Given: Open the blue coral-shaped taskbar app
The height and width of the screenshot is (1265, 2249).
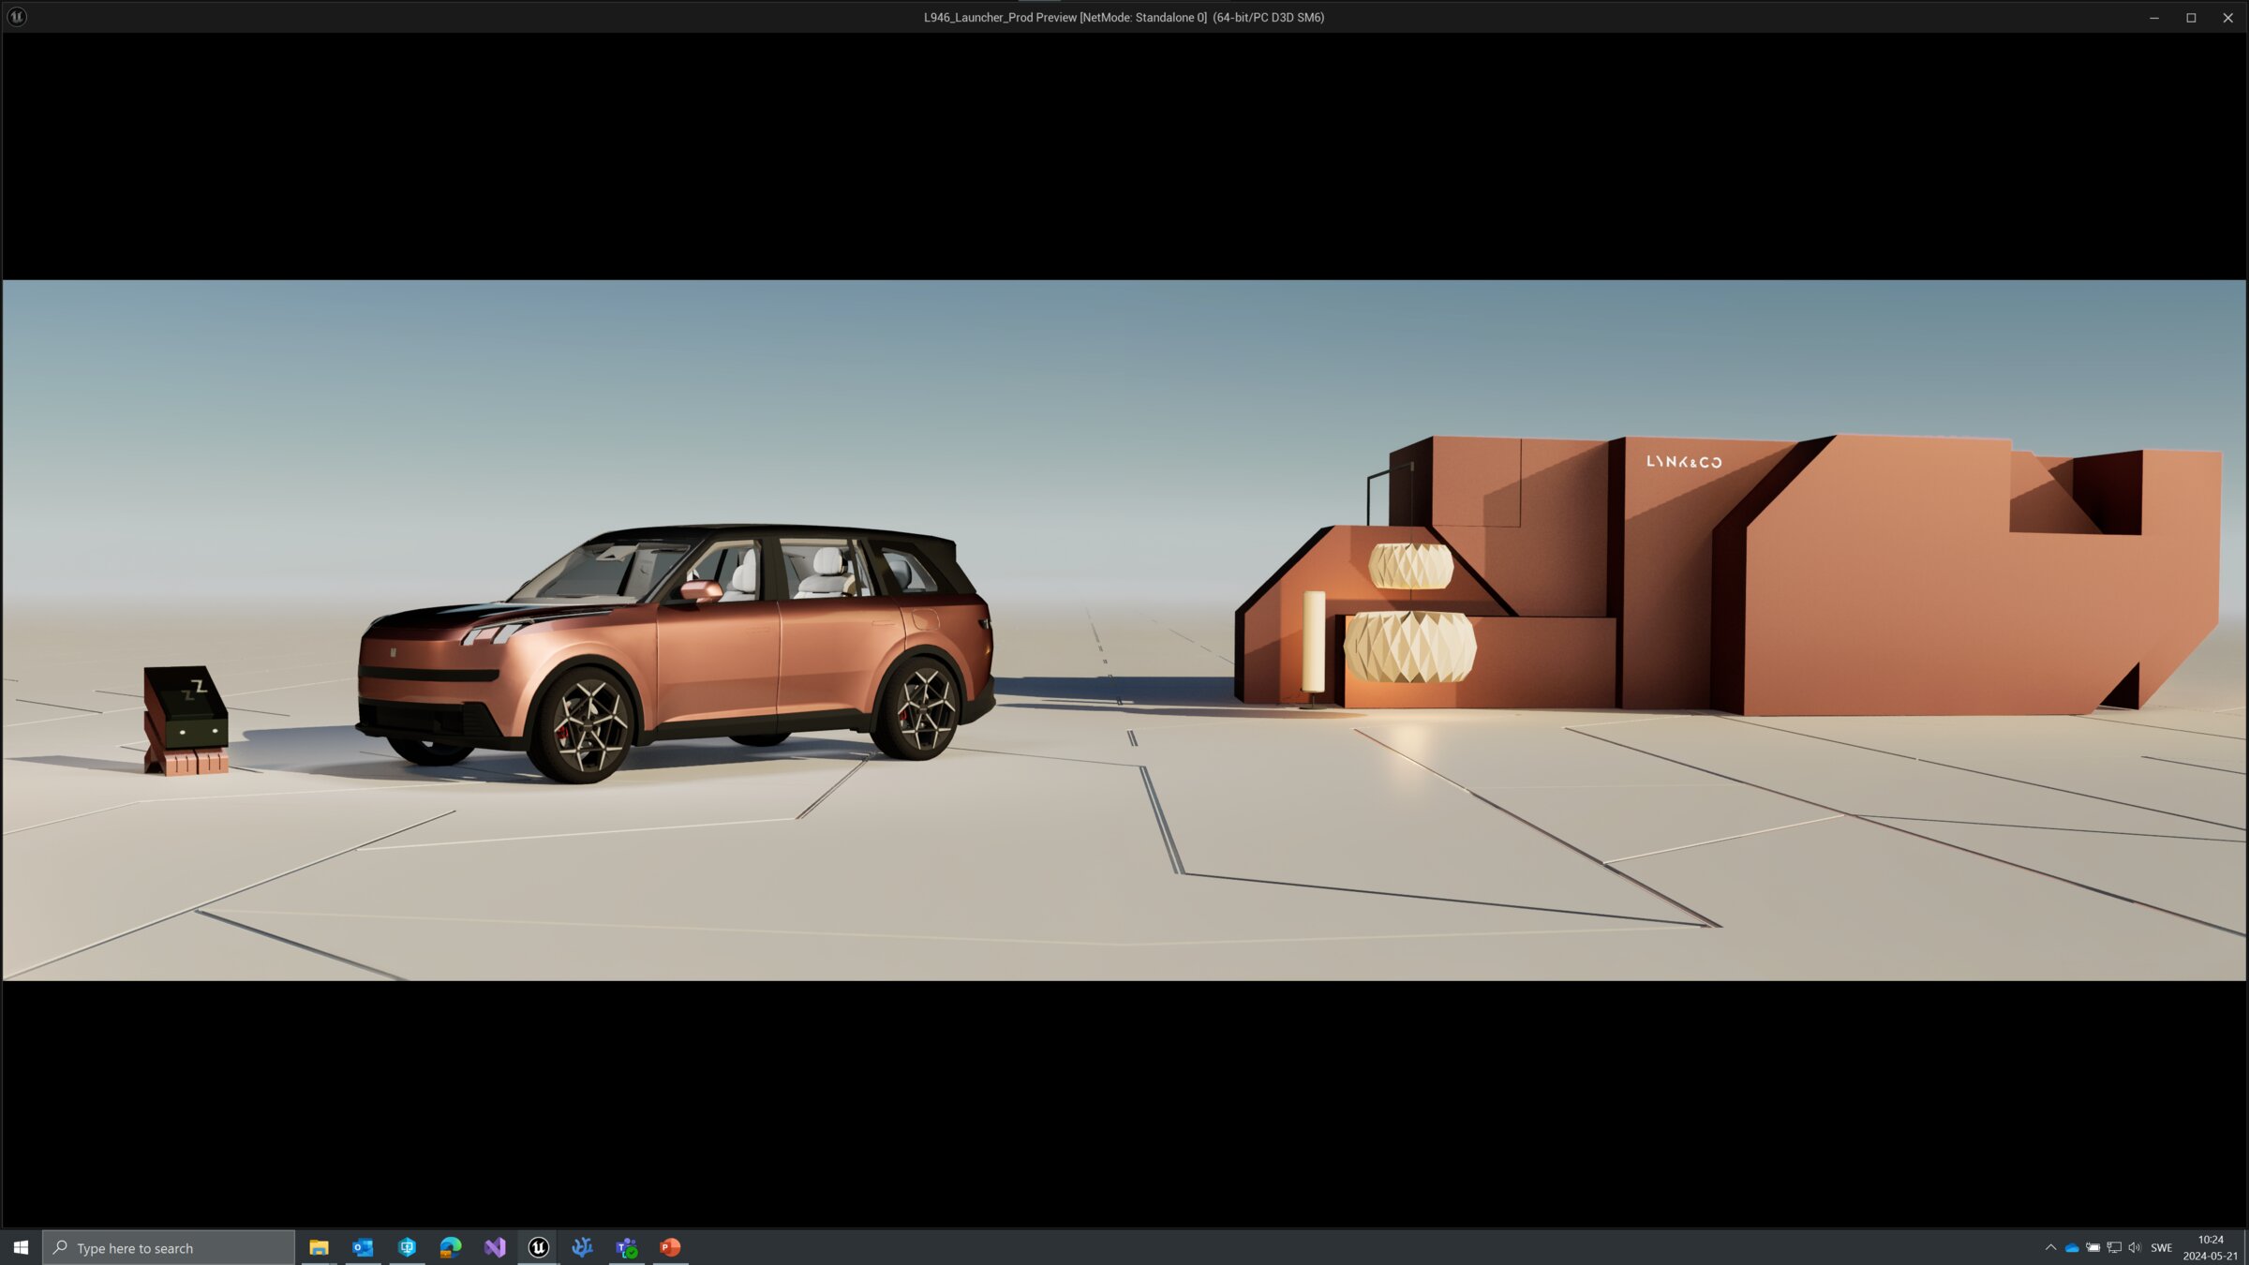Looking at the screenshot, I should tap(582, 1247).
